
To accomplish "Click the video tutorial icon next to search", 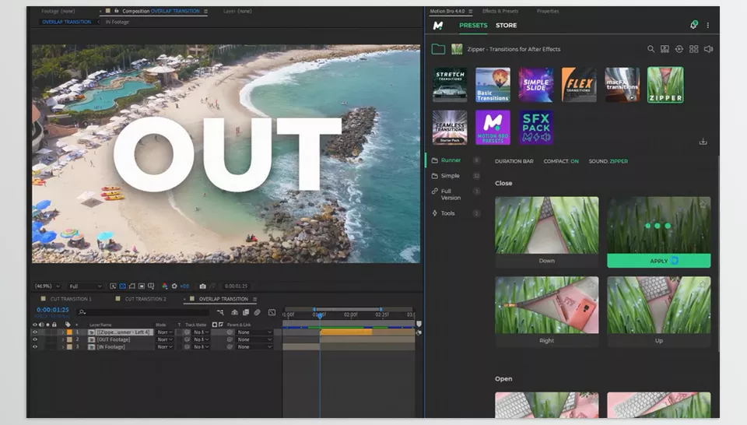I will (x=665, y=49).
